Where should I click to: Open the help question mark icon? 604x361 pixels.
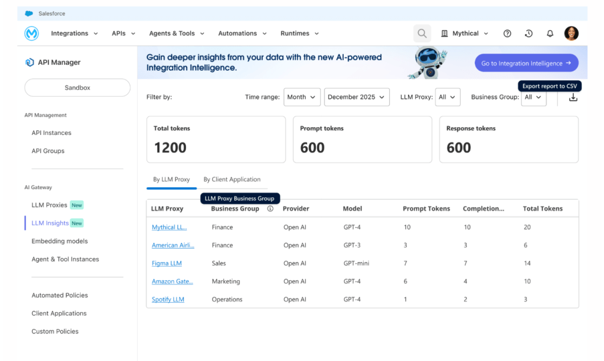coord(507,34)
